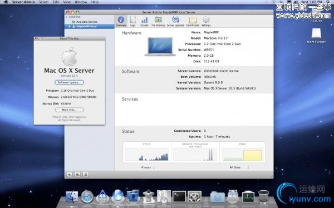This screenshot has width=334, height=208.
Task: Click Mac OS X Server 10.5 (Build 9A581)
Action: click(x=230, y=88)
